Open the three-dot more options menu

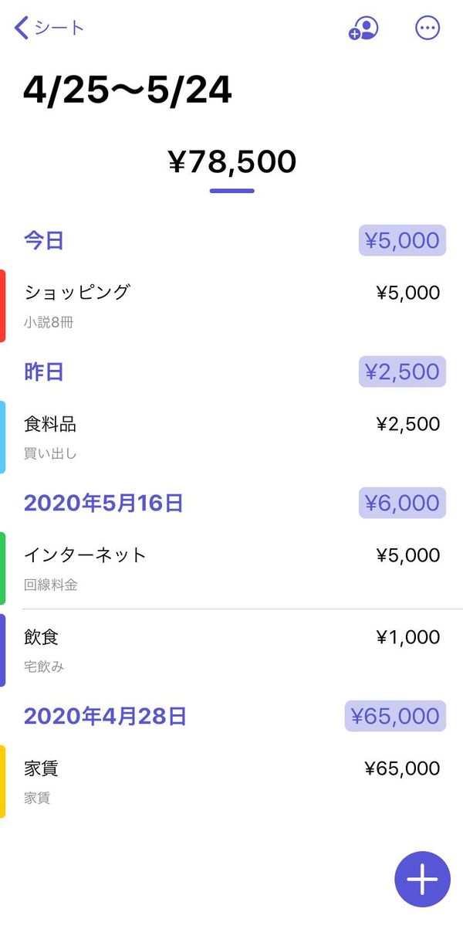coord(428,28)
